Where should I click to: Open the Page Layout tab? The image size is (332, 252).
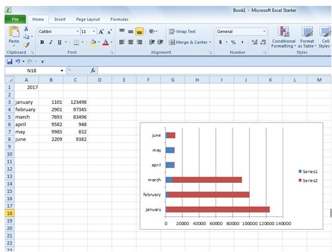pyautogui.click(x=88, y=19)
